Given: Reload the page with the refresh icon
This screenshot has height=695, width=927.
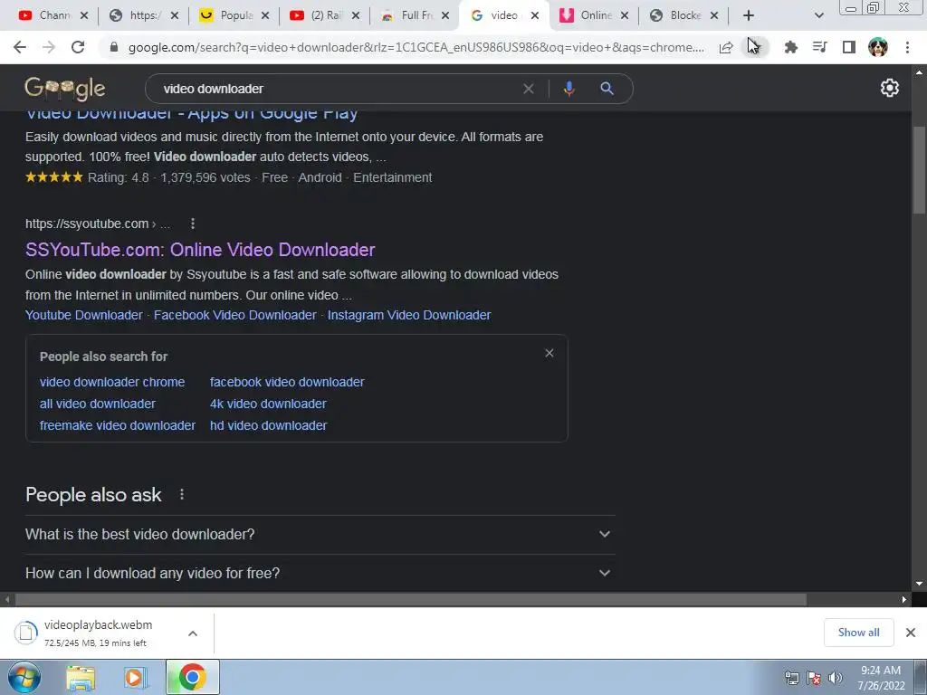Looking at the screenshot, I should [78, 47].
